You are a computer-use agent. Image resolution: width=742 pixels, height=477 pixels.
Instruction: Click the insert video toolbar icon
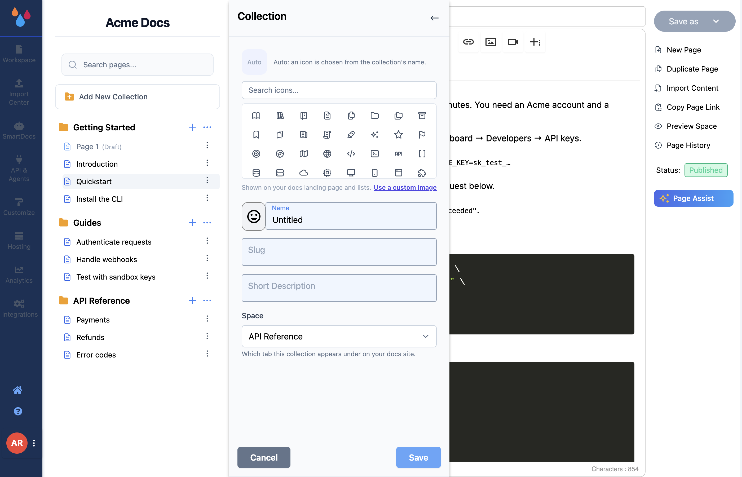click(x=513, y=42)
